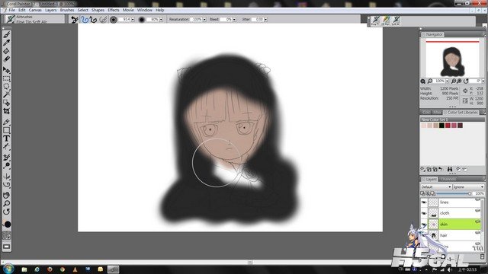This screenshot has width=488, height=274.
Task: Click the Reset Tool icon in property bar
Action: point(75,20)
